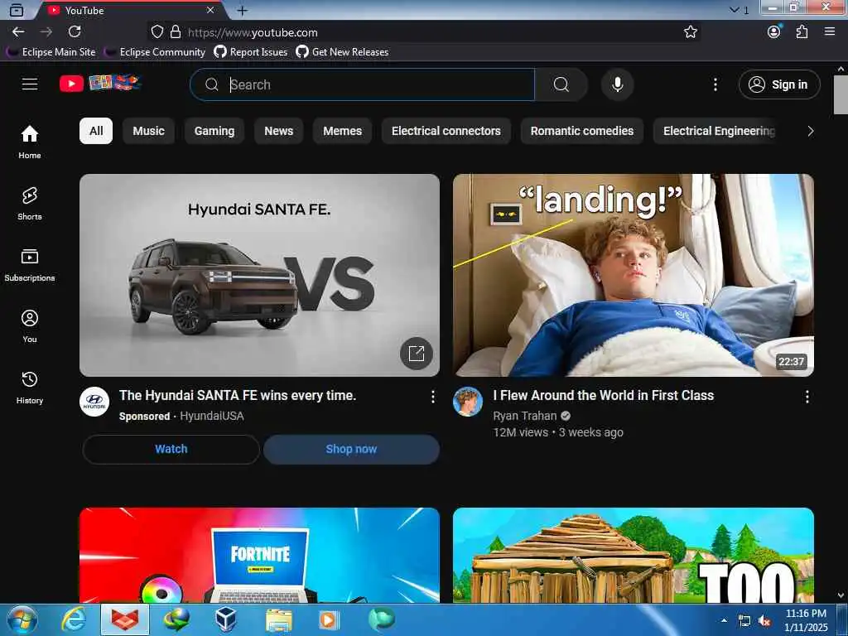The width and height of the screenshot is (848, 636).
Task: Click the Shop now button
Action: click(351, 449)
